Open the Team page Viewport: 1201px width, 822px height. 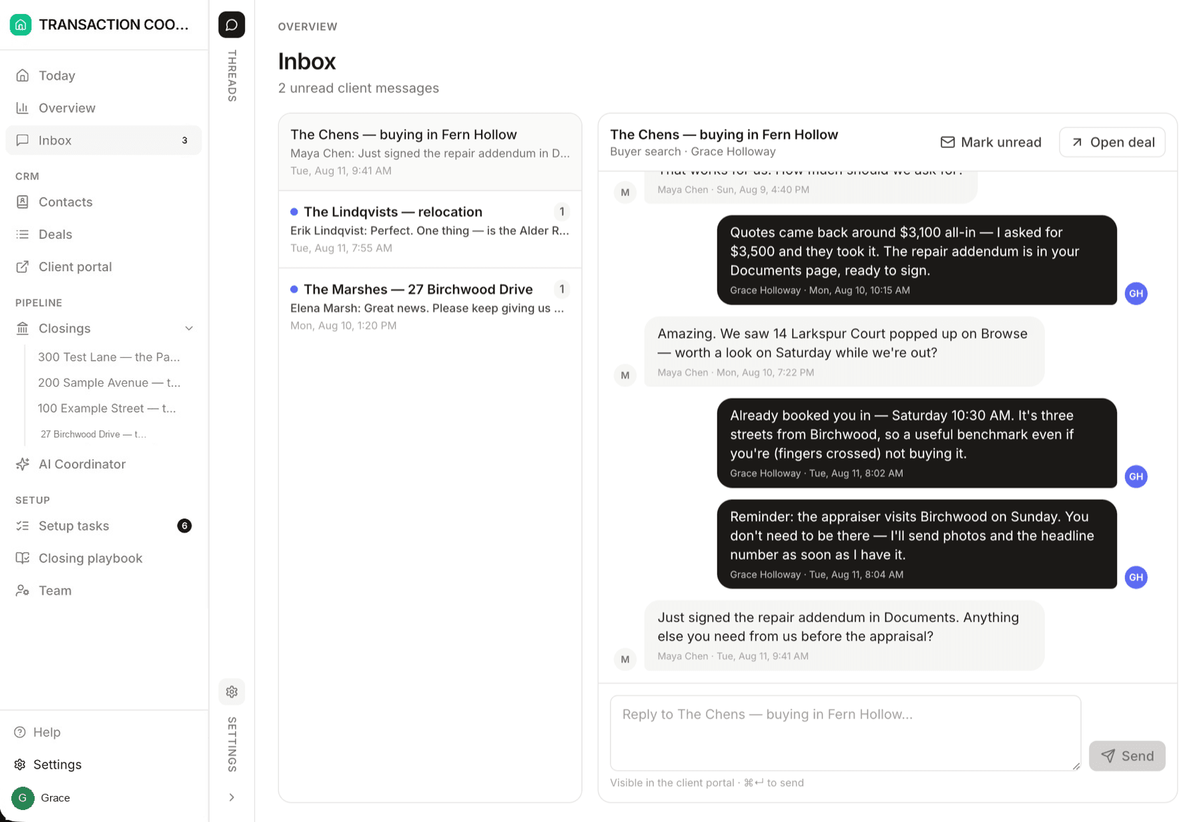103,591
